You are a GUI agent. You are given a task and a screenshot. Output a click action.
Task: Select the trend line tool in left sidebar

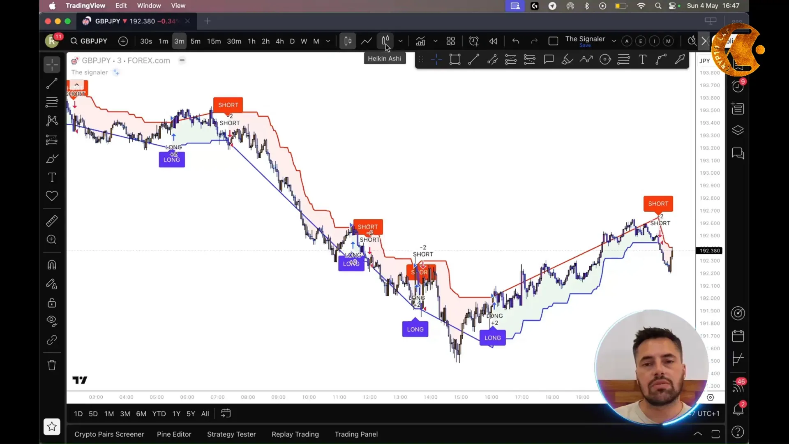52,83
